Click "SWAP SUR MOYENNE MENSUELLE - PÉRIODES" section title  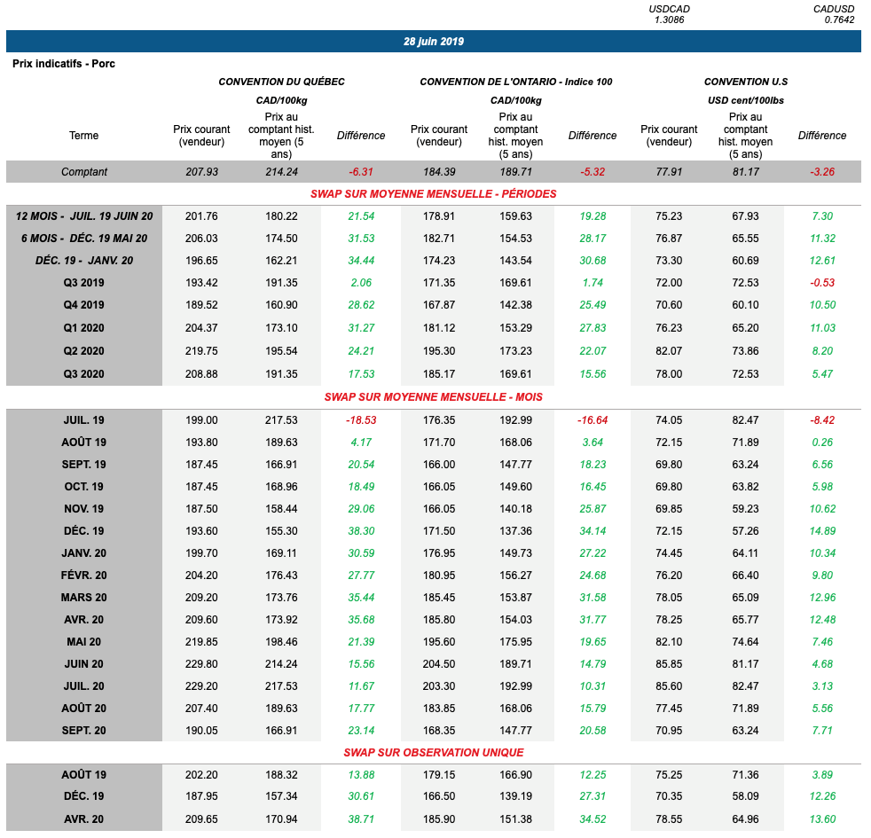433,194
